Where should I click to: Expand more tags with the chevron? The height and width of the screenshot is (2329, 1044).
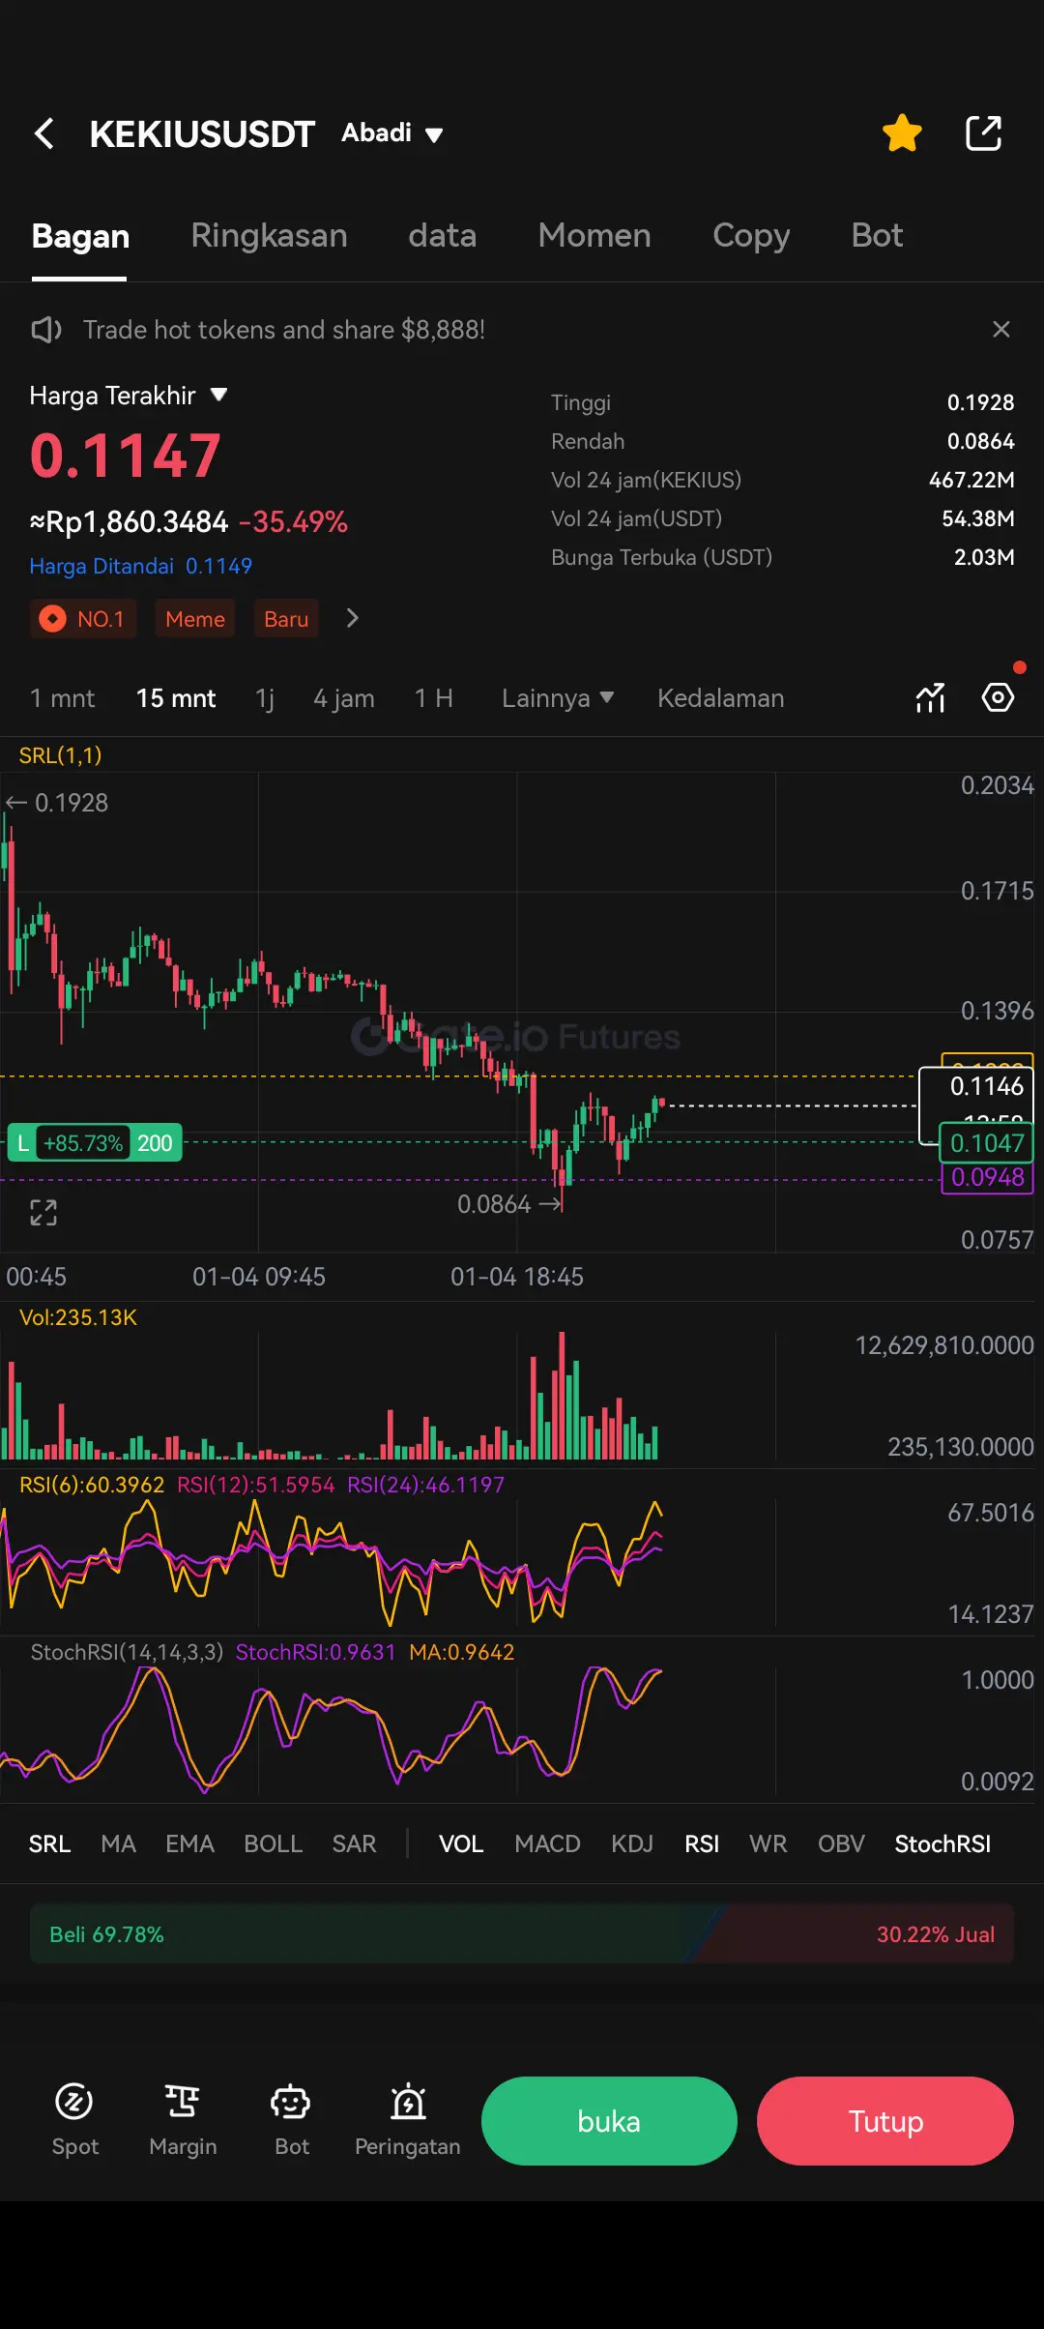coord(353,618)
